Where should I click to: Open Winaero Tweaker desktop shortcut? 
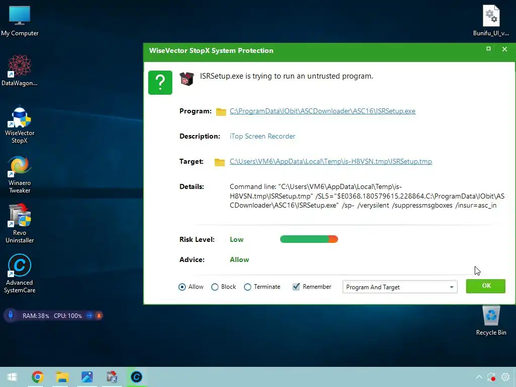tap(20, 174)
